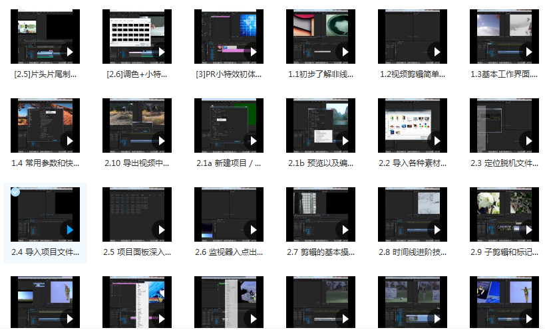
Task: Play the selected 2.4 导入项目文件 video
Action: [69, 230]
